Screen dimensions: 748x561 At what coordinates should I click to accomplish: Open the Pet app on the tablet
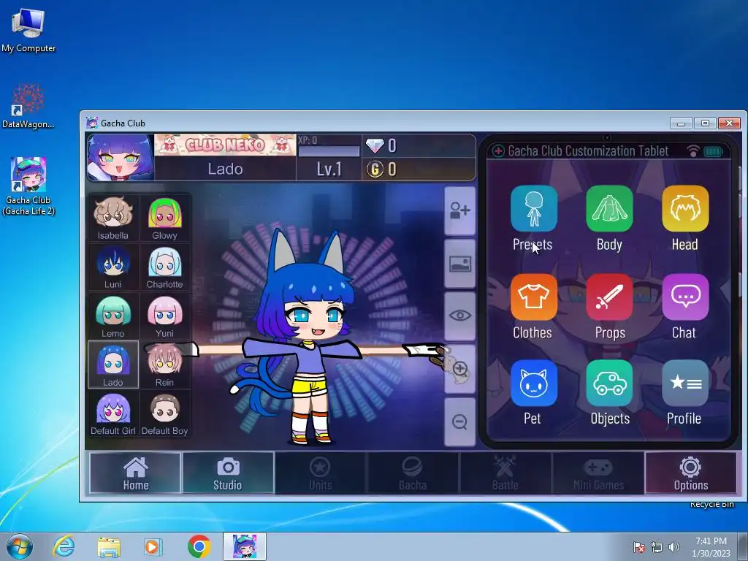coord(533,383)
